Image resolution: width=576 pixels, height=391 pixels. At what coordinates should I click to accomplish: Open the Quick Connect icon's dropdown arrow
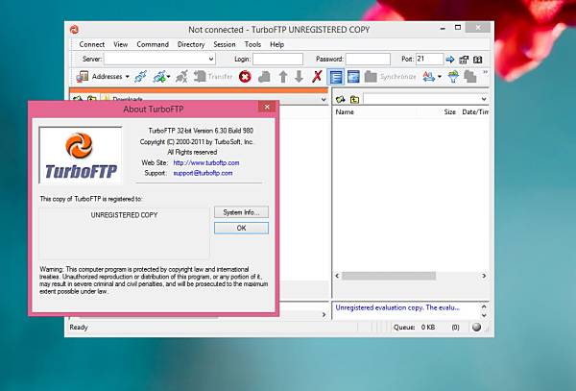168,77
